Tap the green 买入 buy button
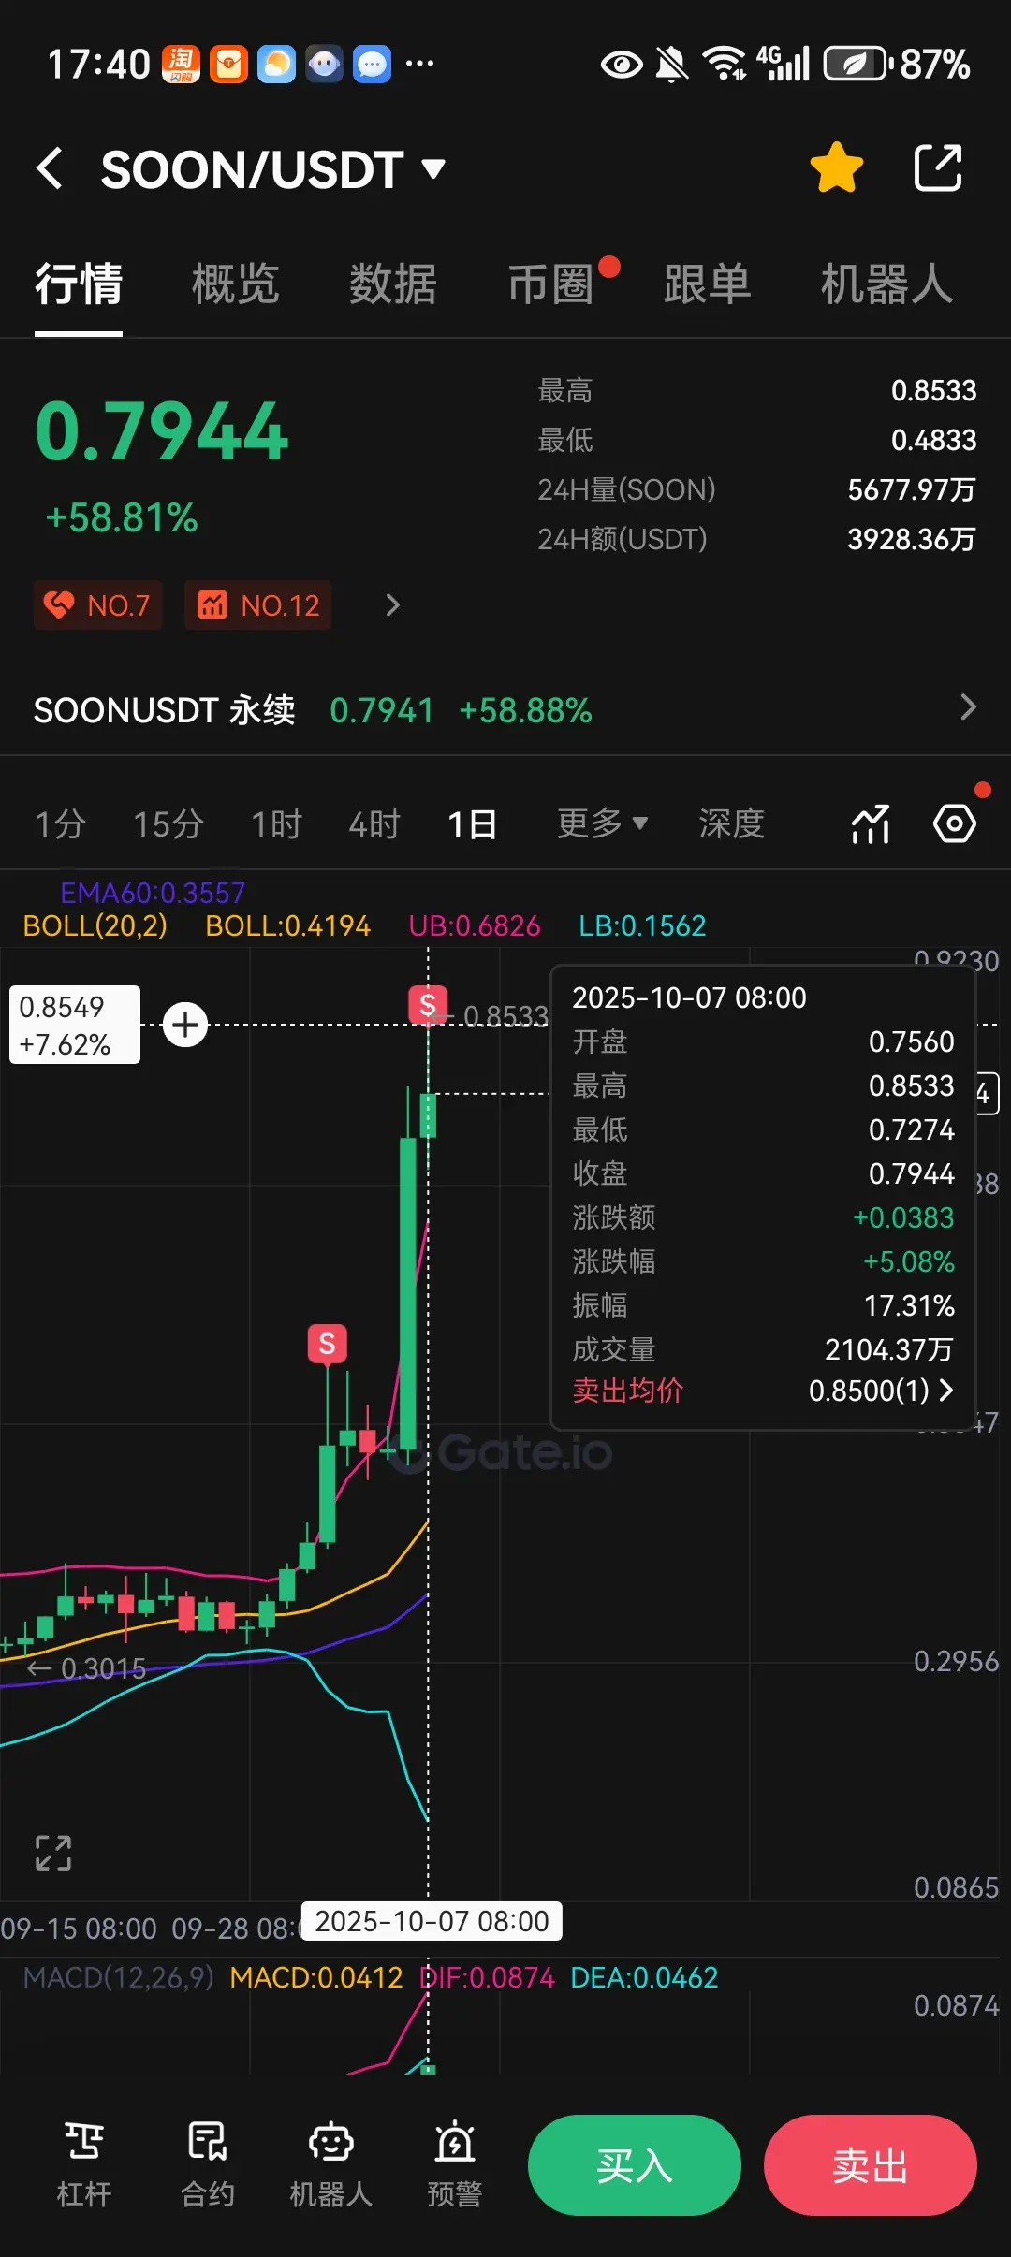Screen dimensions: 1011x2257 coord(635,2165)
